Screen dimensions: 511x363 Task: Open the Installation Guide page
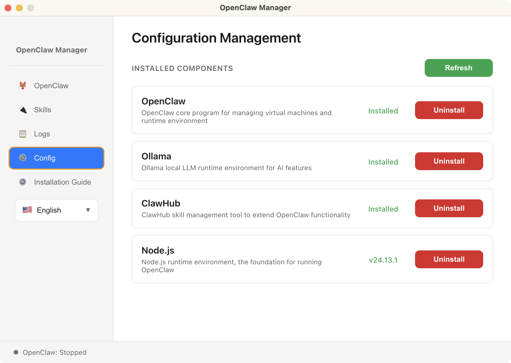point(62,182)
